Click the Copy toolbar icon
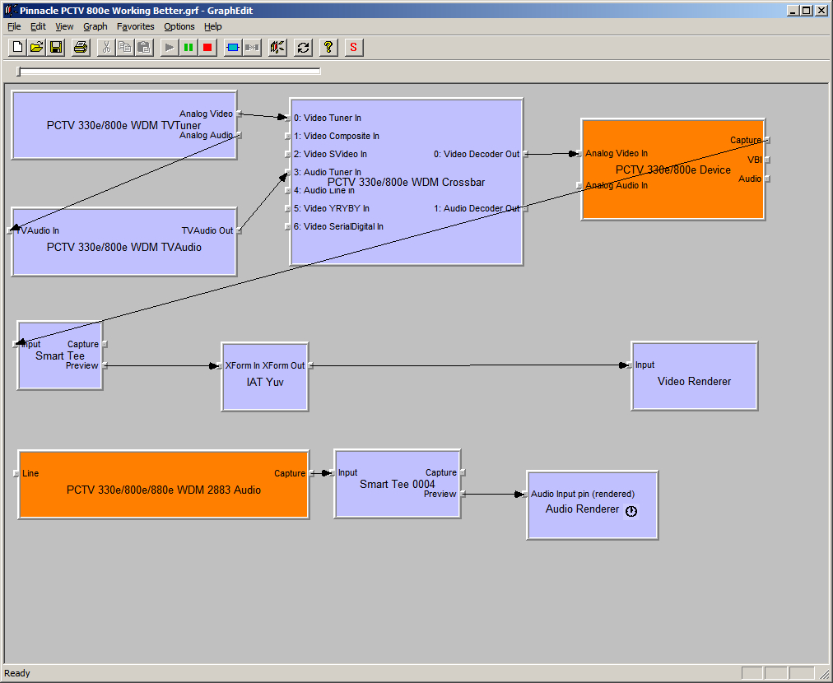 click(125, 47)
